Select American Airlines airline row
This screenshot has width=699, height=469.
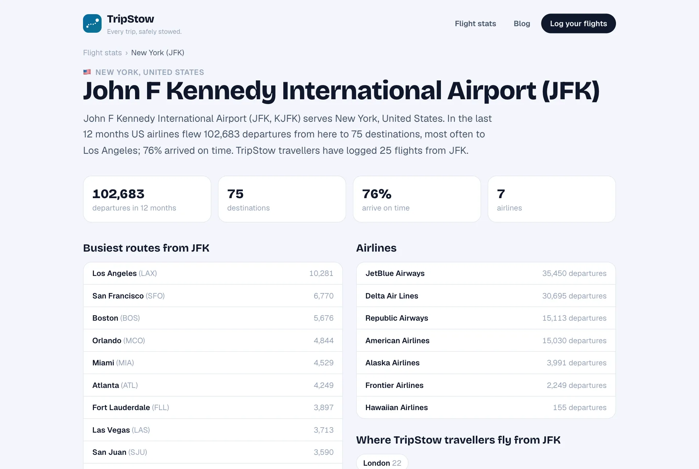click(486, 341)
